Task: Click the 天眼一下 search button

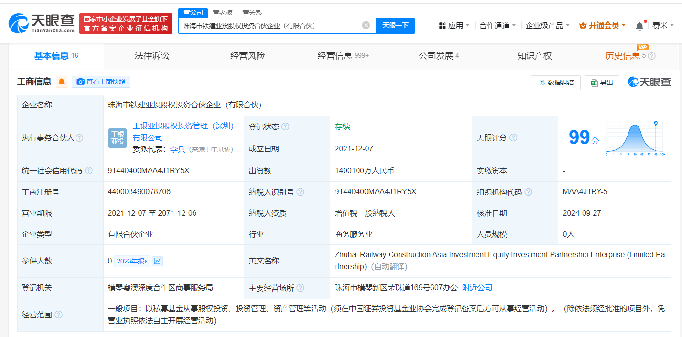Action: 395,25
